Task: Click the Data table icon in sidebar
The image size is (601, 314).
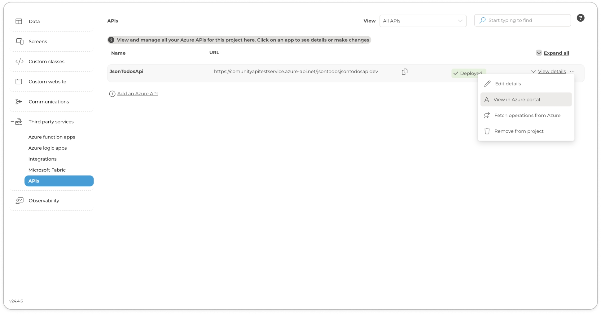Action: pos(19,21)
